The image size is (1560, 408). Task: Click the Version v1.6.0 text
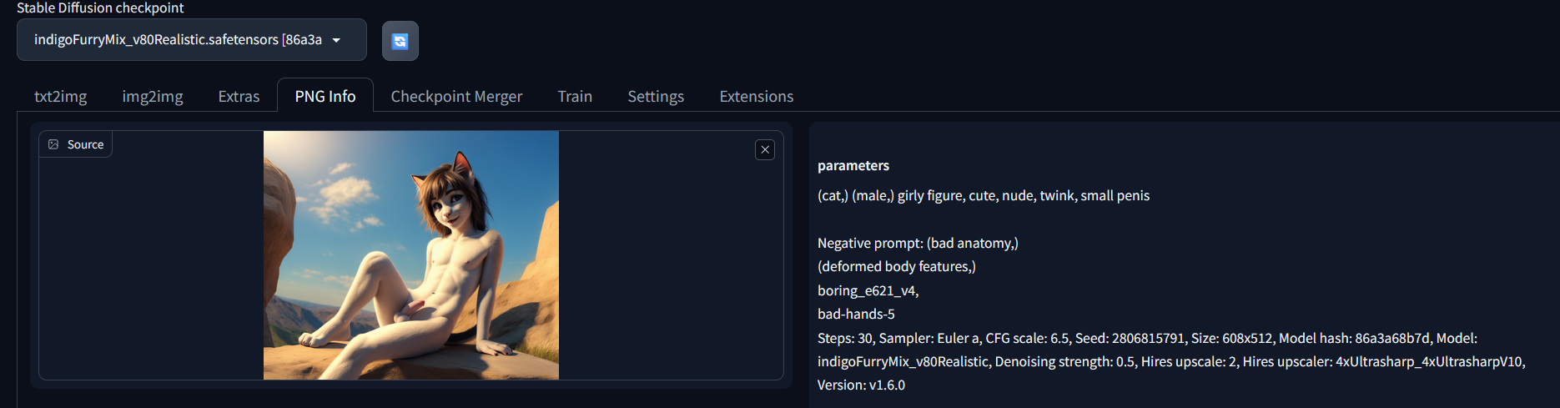click(861, 385)
